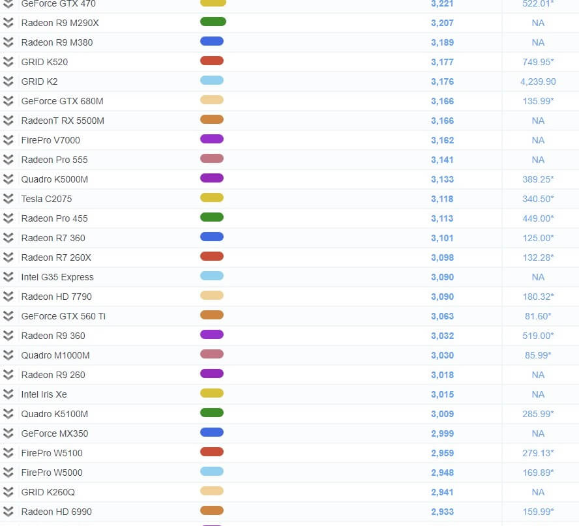Open the GeForce GTX 560 Ti link
Image resolution: width=579 pixels, height=526 pixels.
pos(63,316)
